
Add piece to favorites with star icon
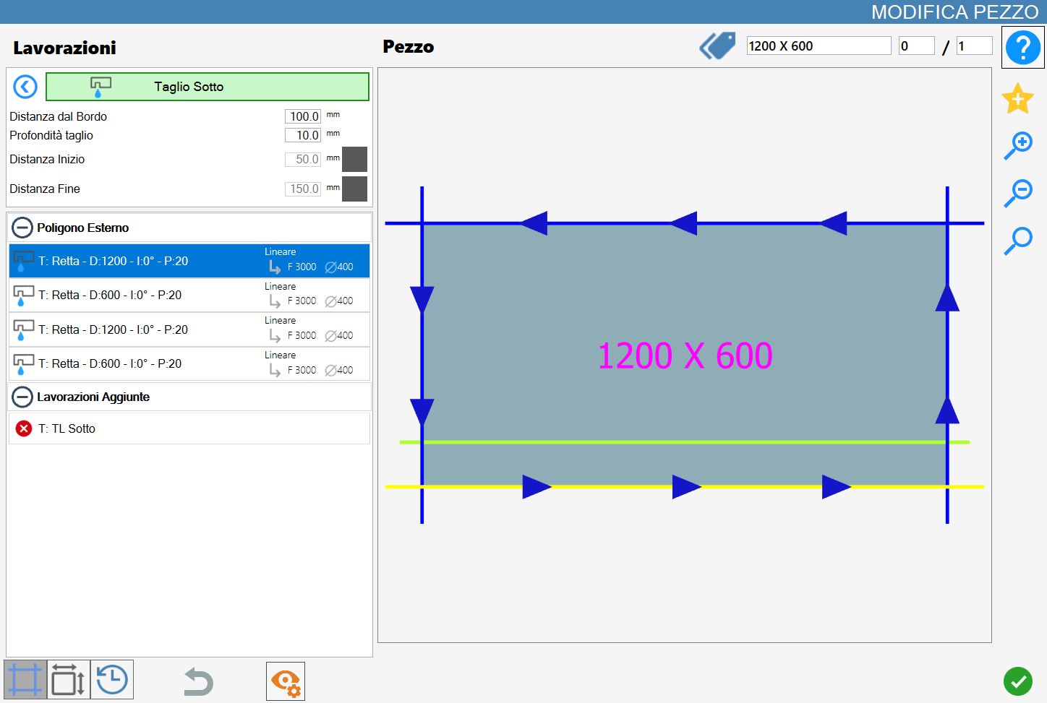point(1017,98)
